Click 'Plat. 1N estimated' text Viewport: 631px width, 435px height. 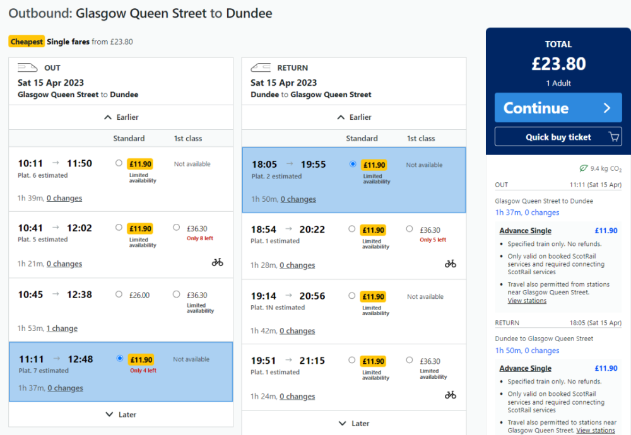tap(278, 308)
